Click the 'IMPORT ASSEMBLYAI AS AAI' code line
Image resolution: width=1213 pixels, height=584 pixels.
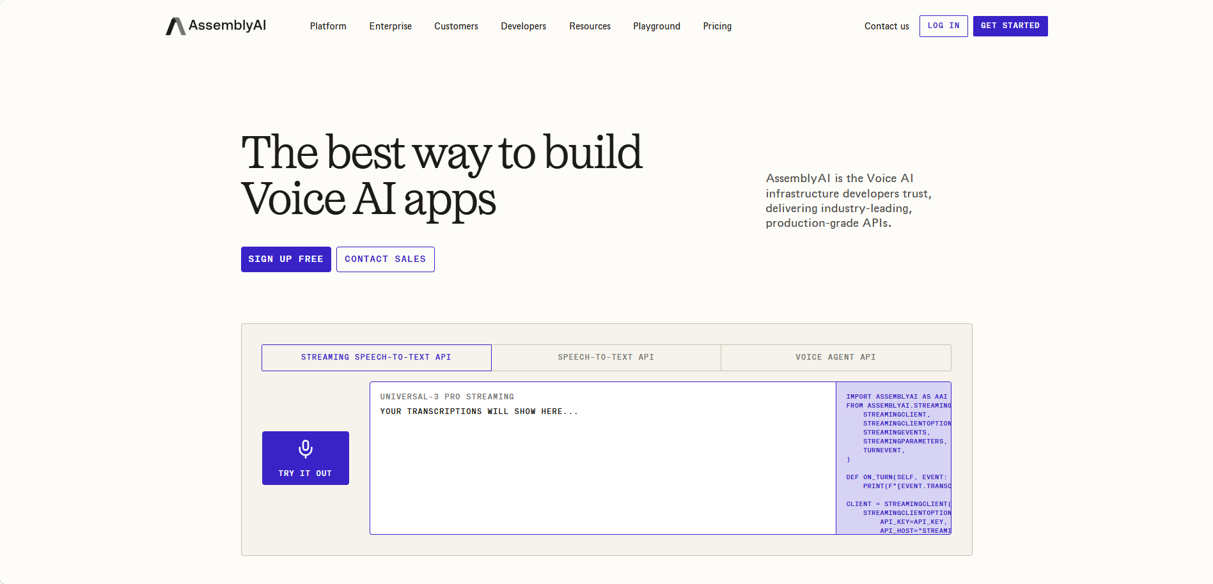click(896, 397)
